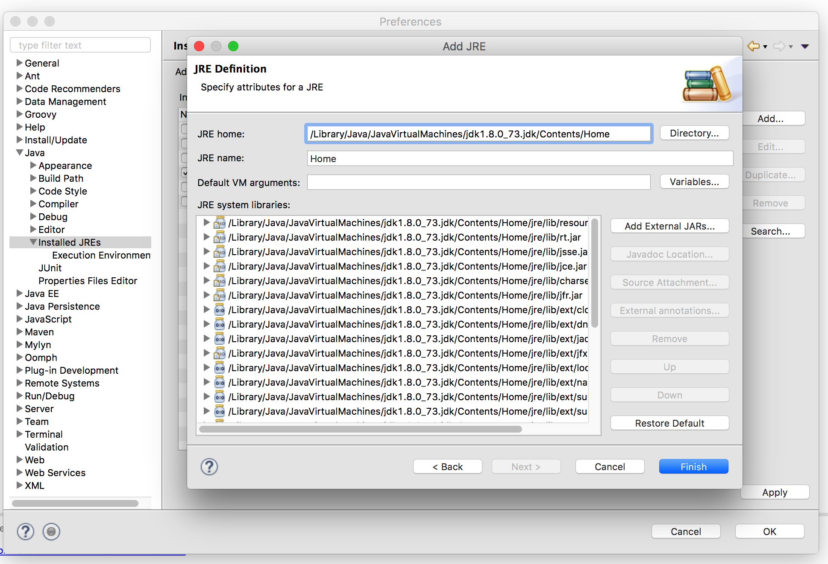Select the rt.jar library jar icon
The height and width of the screenshot is (564, 828).
tap(220, 237)
